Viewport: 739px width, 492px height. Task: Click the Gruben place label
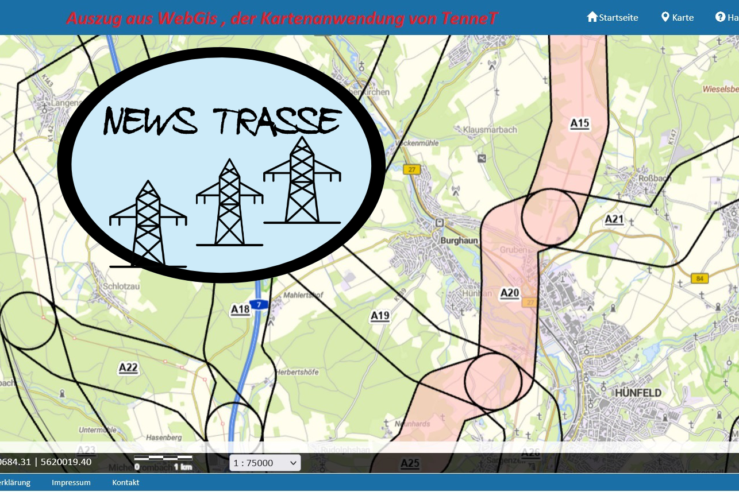[x=513, y=250]
